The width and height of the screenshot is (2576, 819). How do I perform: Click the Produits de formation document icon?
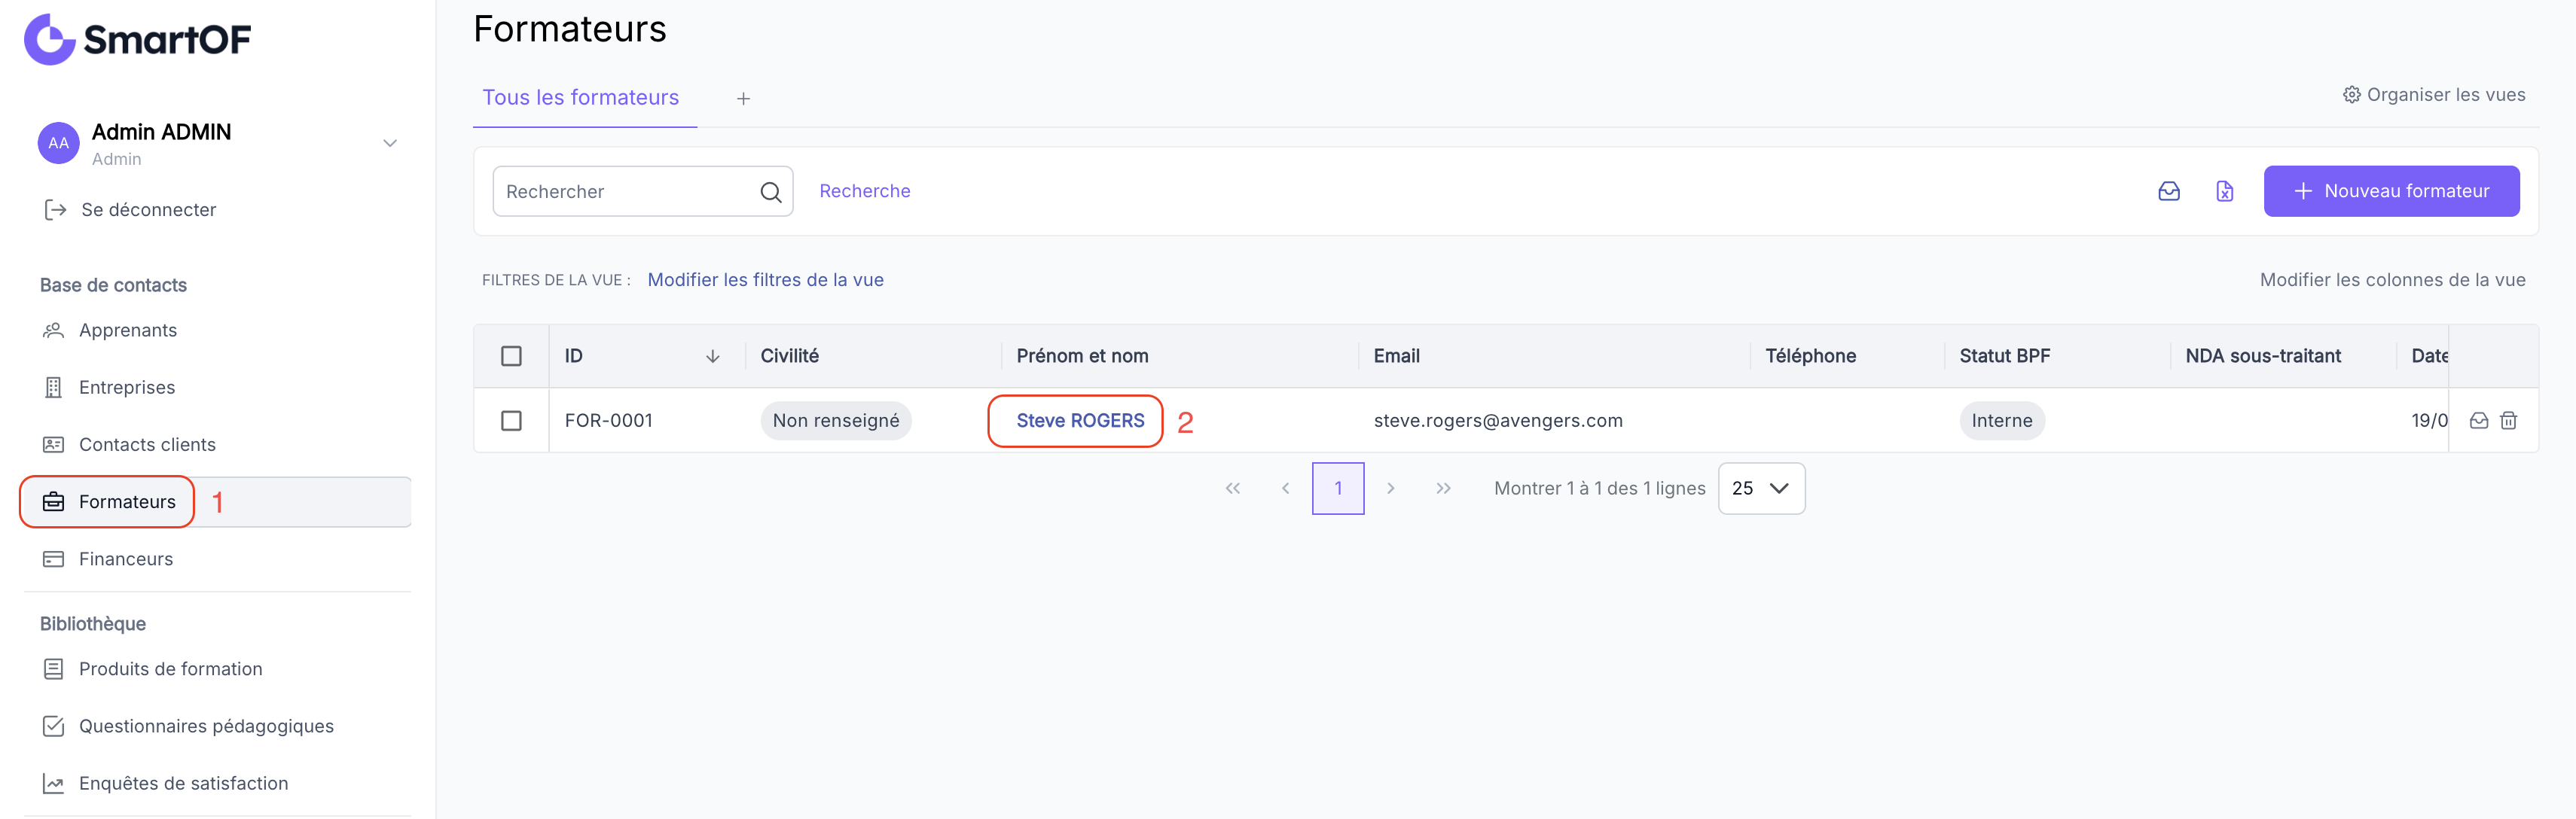tap(53, 669)
